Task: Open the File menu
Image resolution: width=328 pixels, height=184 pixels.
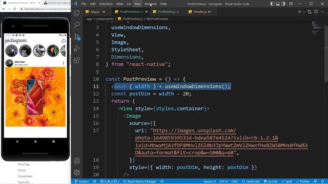Action: pyautogui.click(x=84, y=4)
